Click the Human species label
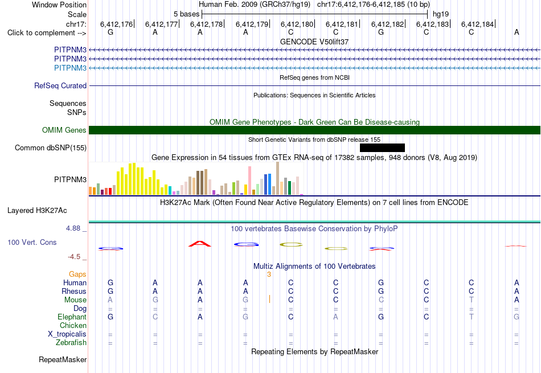541x373 pixels. (75, 282)
